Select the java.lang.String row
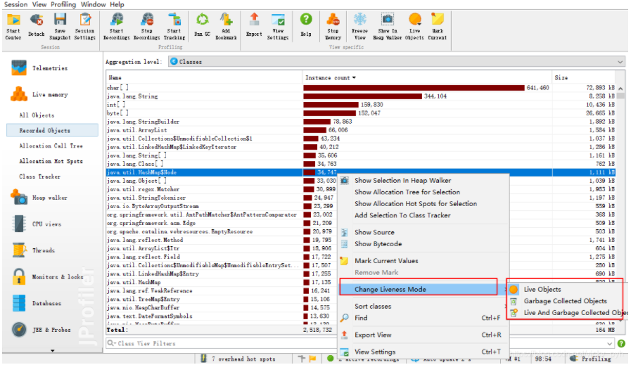631x372 pixels. click(x=361, y=96)
